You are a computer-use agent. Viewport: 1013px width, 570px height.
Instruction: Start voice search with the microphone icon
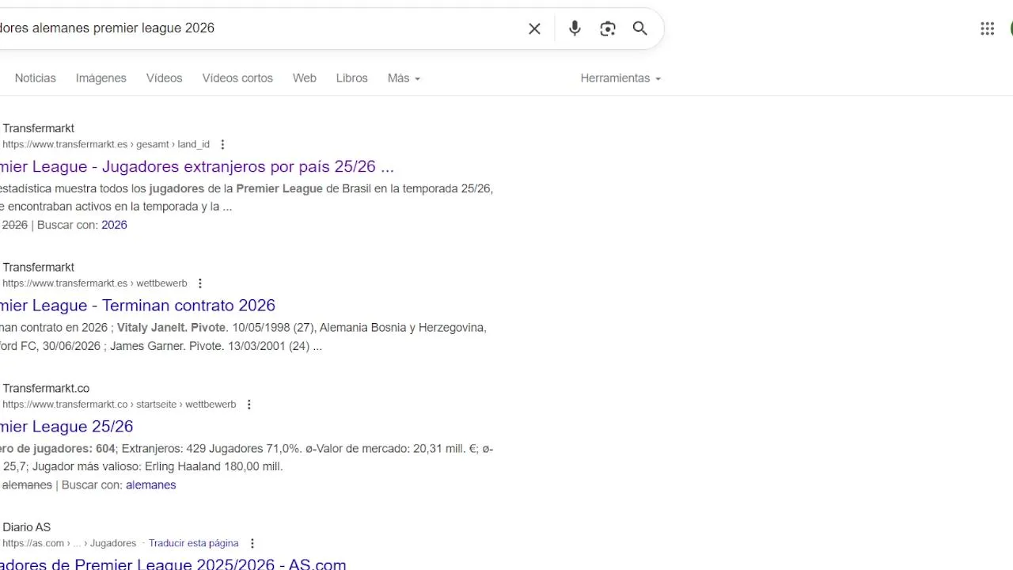coord(575,28)
